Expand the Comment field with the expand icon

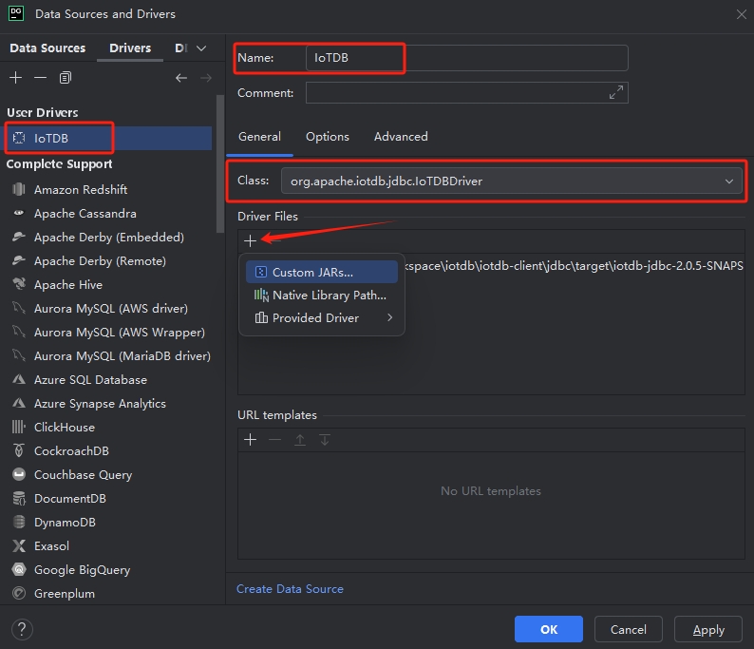(616, 92)
